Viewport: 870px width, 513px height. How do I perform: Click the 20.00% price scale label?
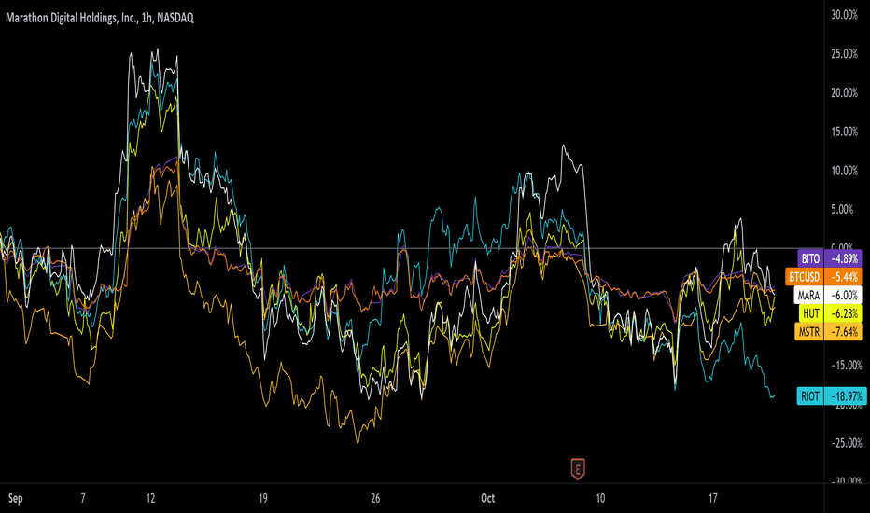(845, 92)
